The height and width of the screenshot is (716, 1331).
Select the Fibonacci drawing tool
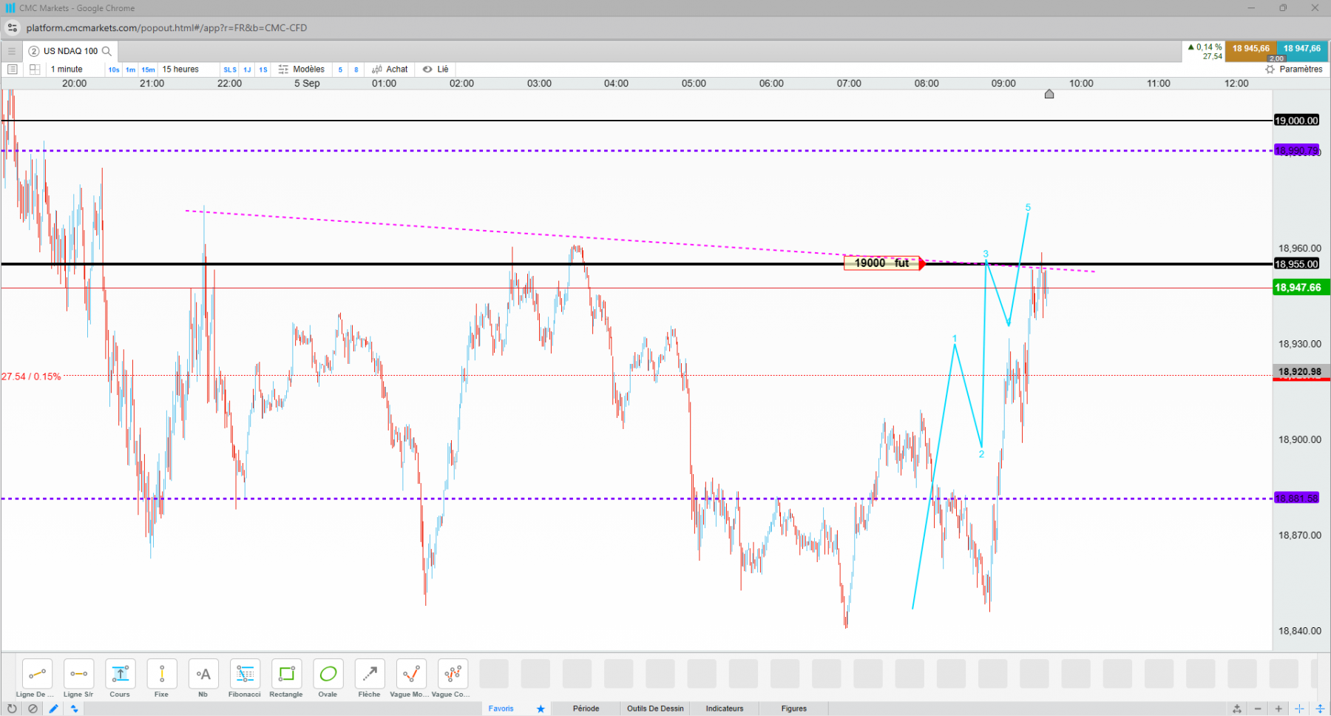pos(245,674)
